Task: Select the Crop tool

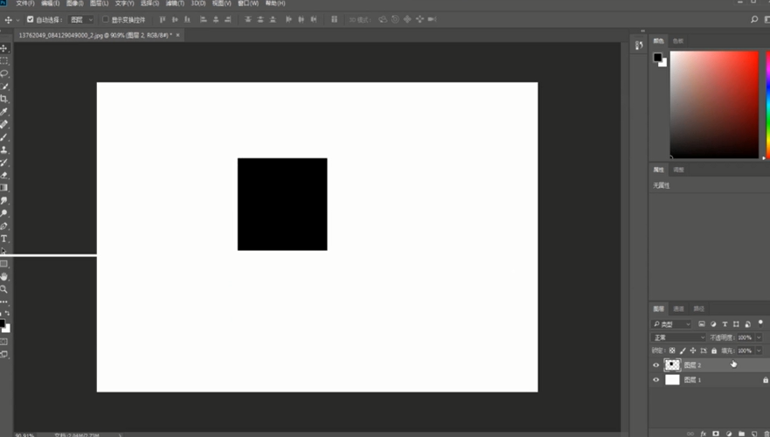Action: (3, 99)
